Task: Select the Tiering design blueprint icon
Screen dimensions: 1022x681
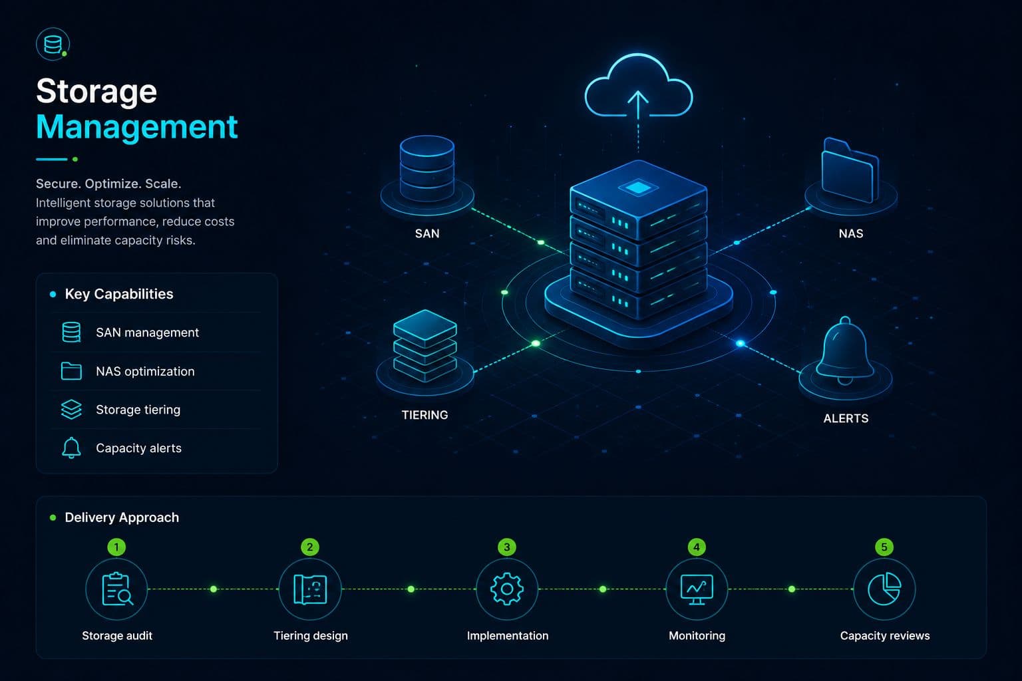Action: coord(310,589)
